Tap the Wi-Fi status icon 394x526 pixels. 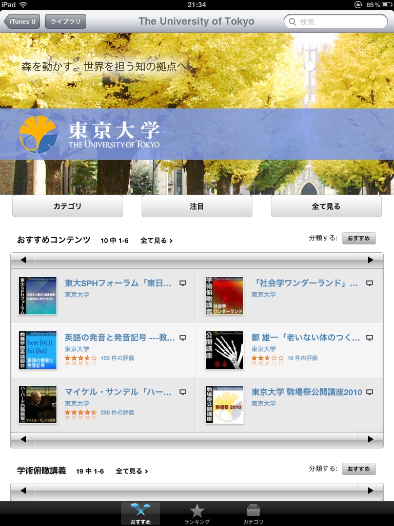click(23, 5)
